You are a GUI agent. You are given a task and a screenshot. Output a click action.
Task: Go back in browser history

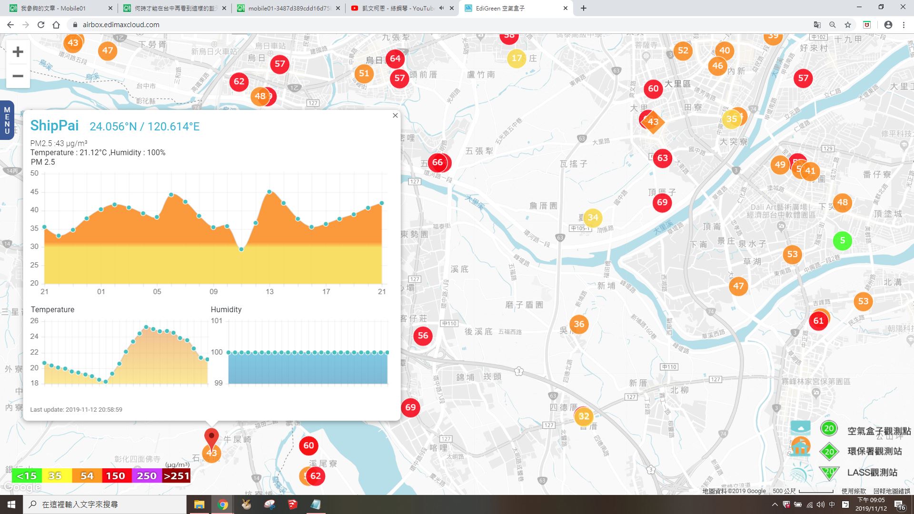coord(10,25)
